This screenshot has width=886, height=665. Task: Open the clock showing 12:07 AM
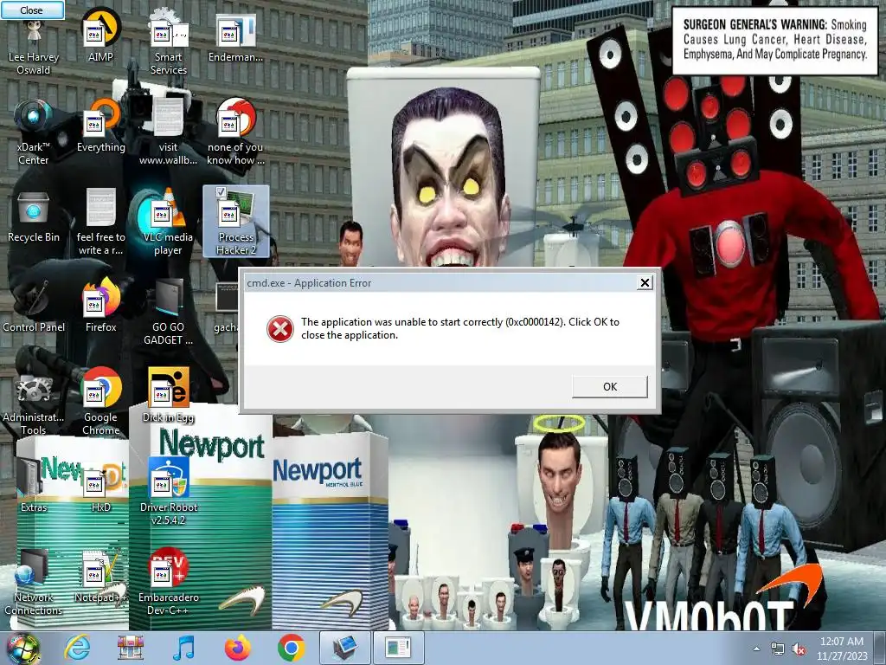pyautogui.click(x=842, y=649)
